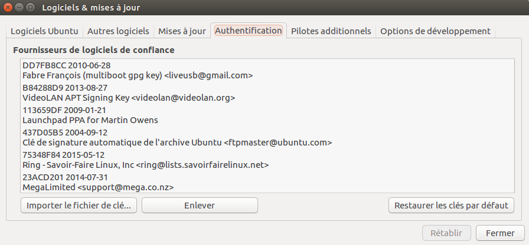Click the Rétablir button
The width and height of the screenshot is (529, 245).
[446, 233]
